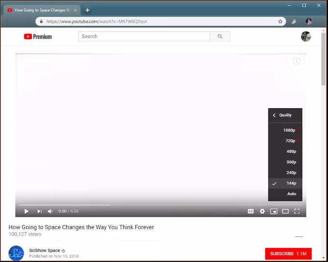The image size is (328, 262).
Task: View site info via the padlock icon
Action: (x=41, y=21)
